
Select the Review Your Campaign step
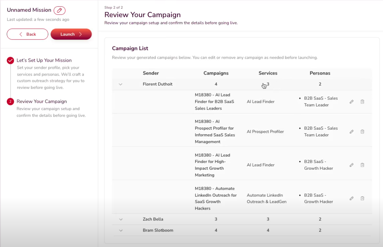pyautogui.click(x=42, y=102)
